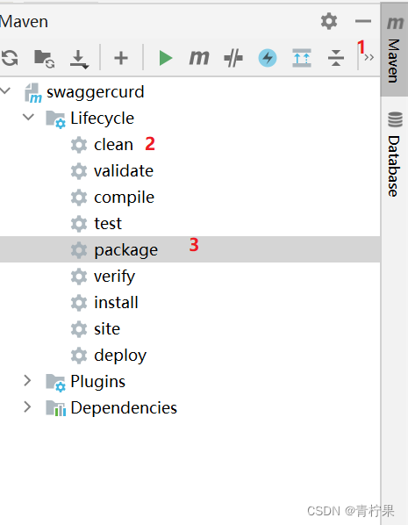Click gear icon beside verify
Image resolution: width=408 pixels, height=525 pixels.
[x=79, y=277]
